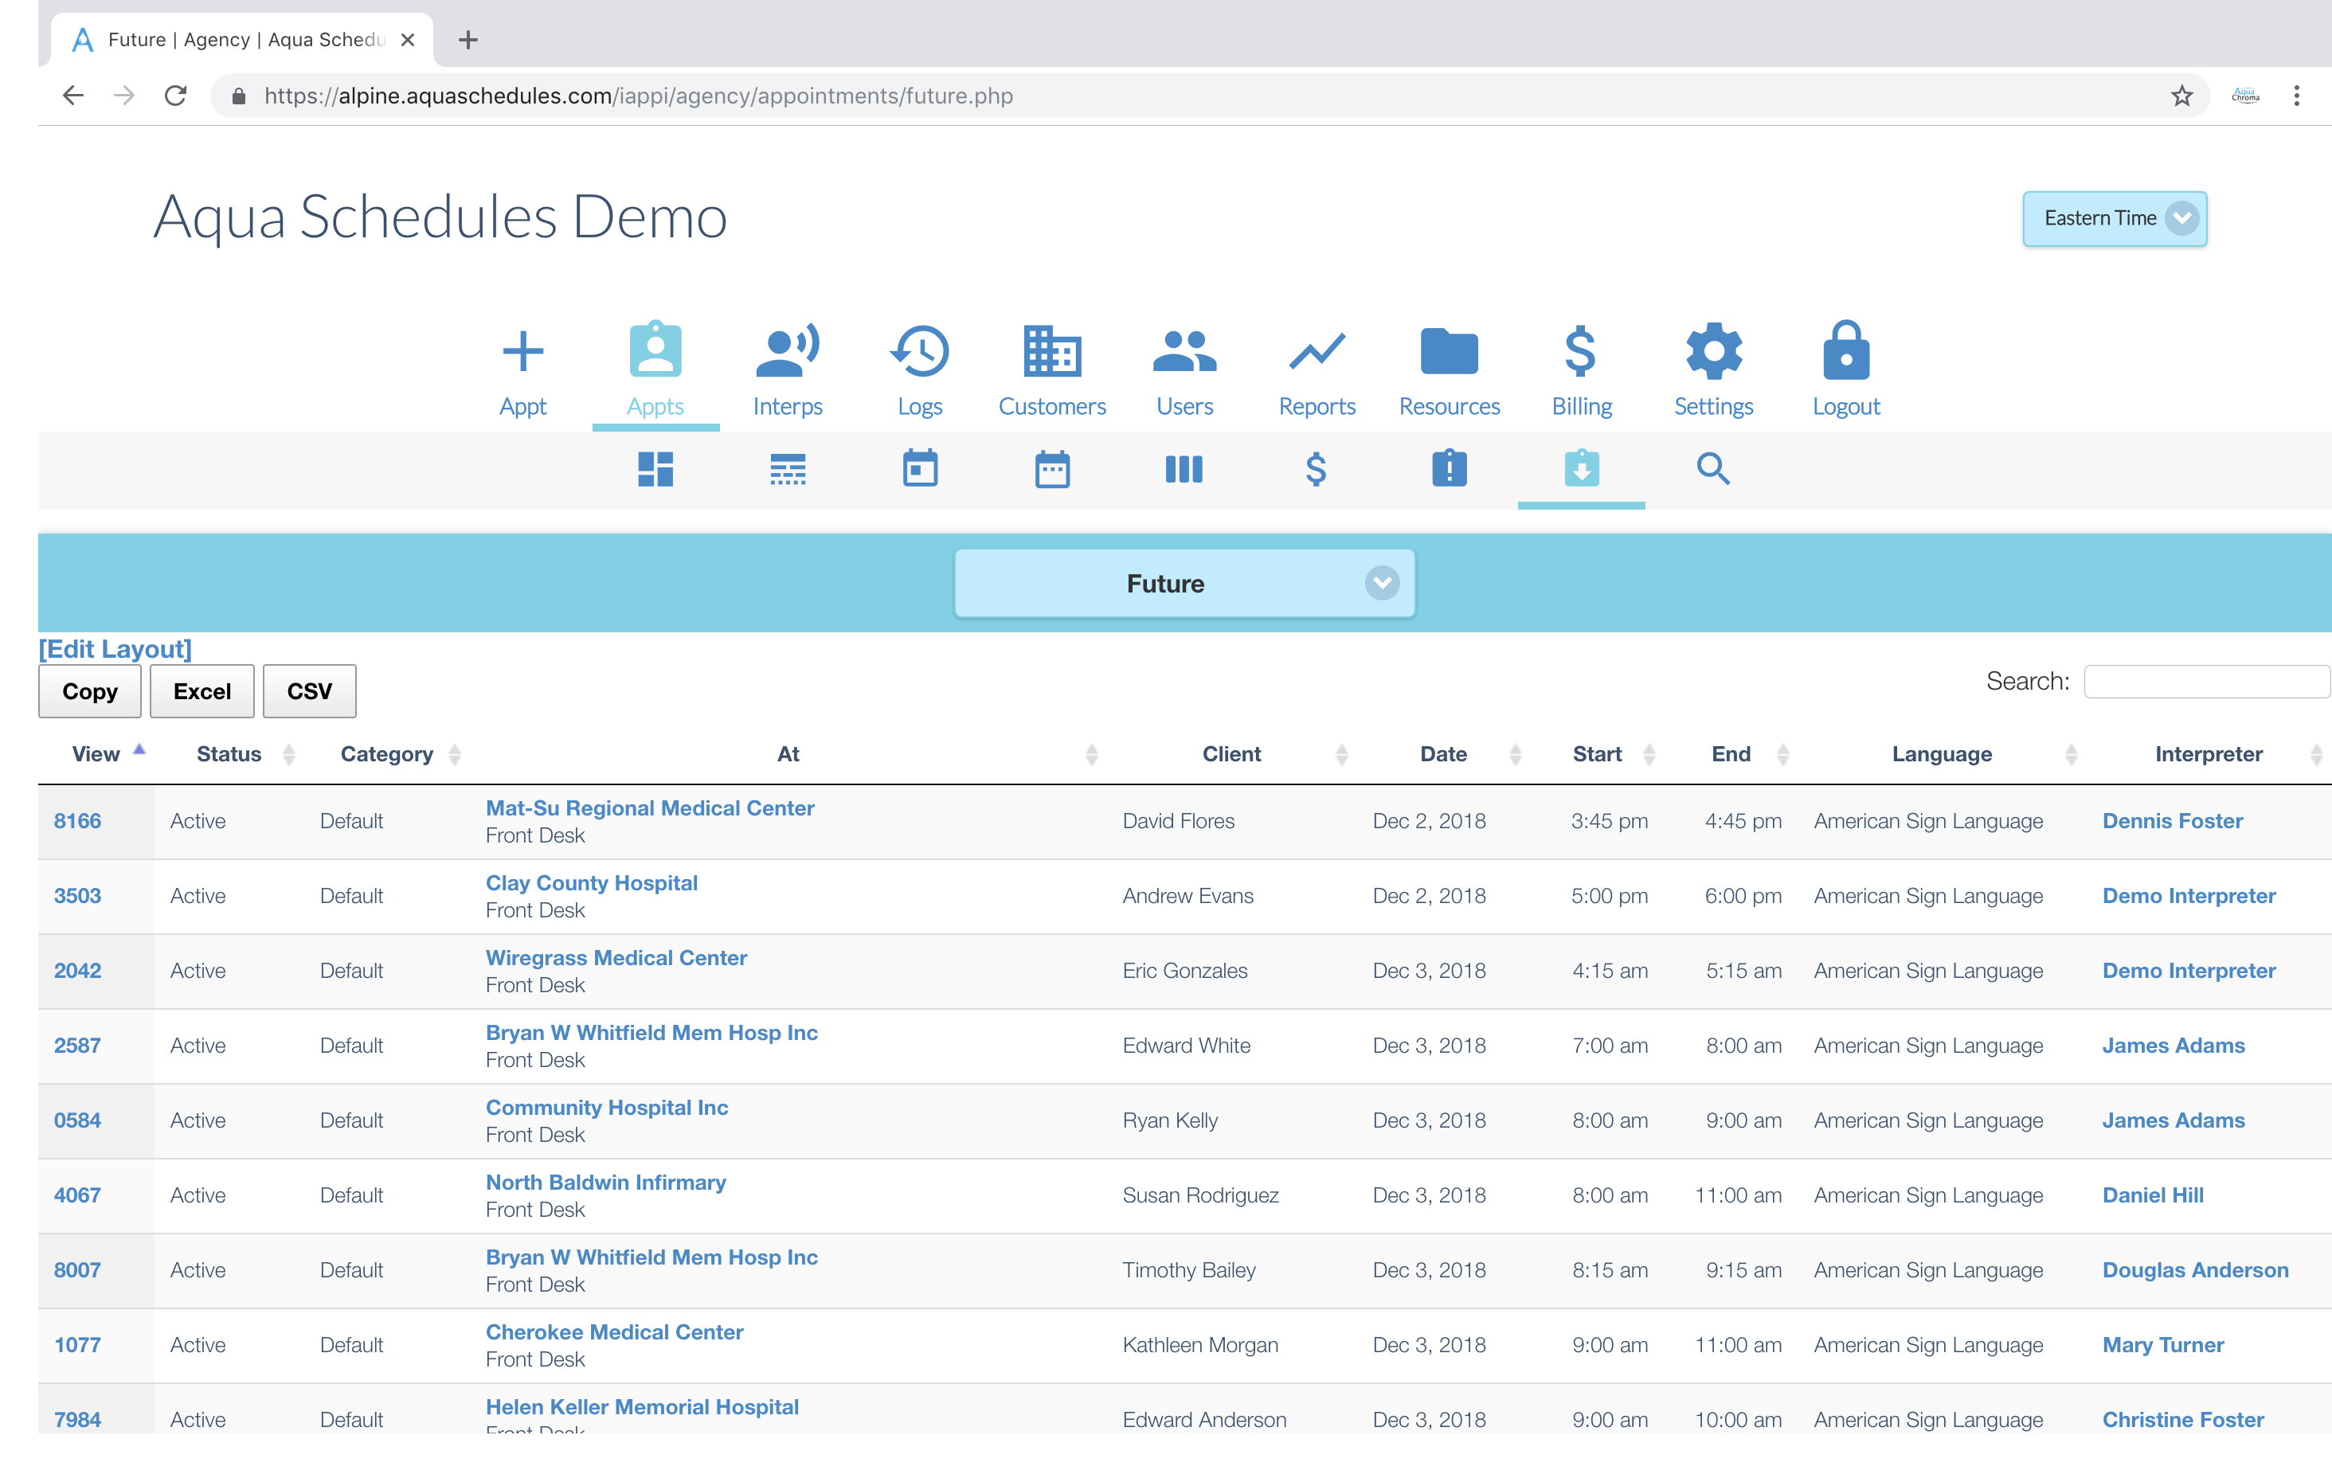Open interpreter Dennis Foster
This screenshot has width=2332, height=1478.
2172,821
